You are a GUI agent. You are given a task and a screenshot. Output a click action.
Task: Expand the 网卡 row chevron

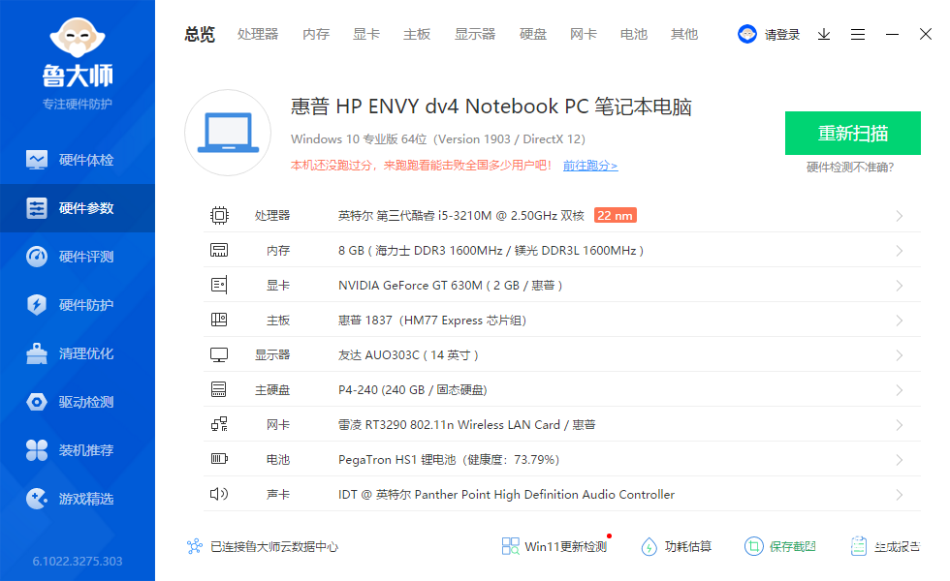900,425
